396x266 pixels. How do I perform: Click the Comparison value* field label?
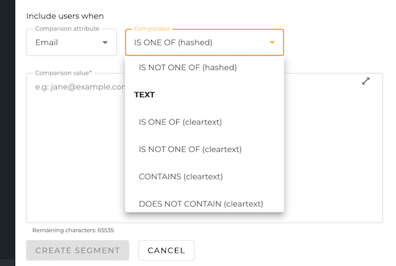63,73
